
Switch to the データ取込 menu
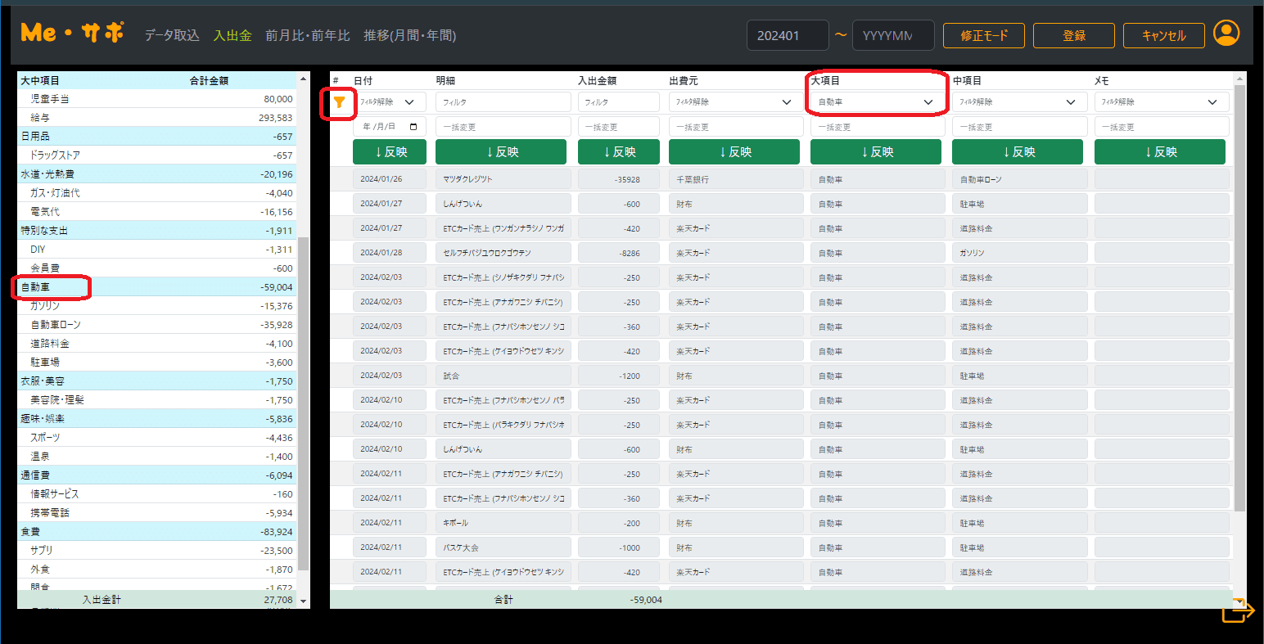(x=172, y=35)
